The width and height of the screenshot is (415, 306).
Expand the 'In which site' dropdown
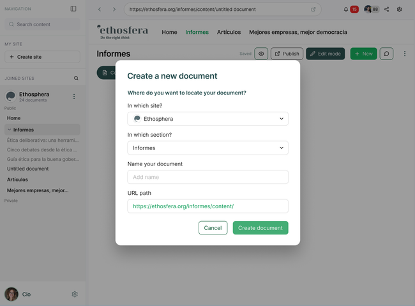click(207, 119)
